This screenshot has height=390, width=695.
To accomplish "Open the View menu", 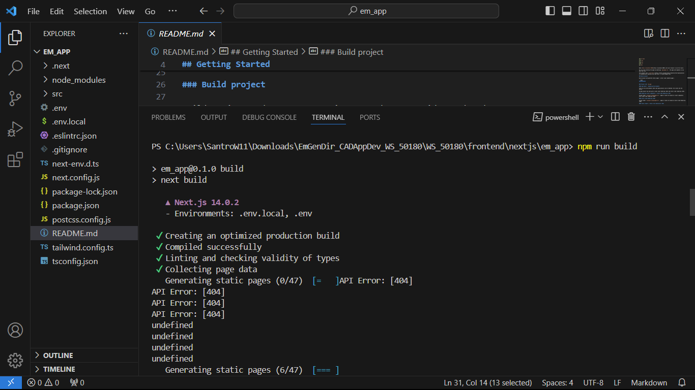I will click(x=126, y=11).
